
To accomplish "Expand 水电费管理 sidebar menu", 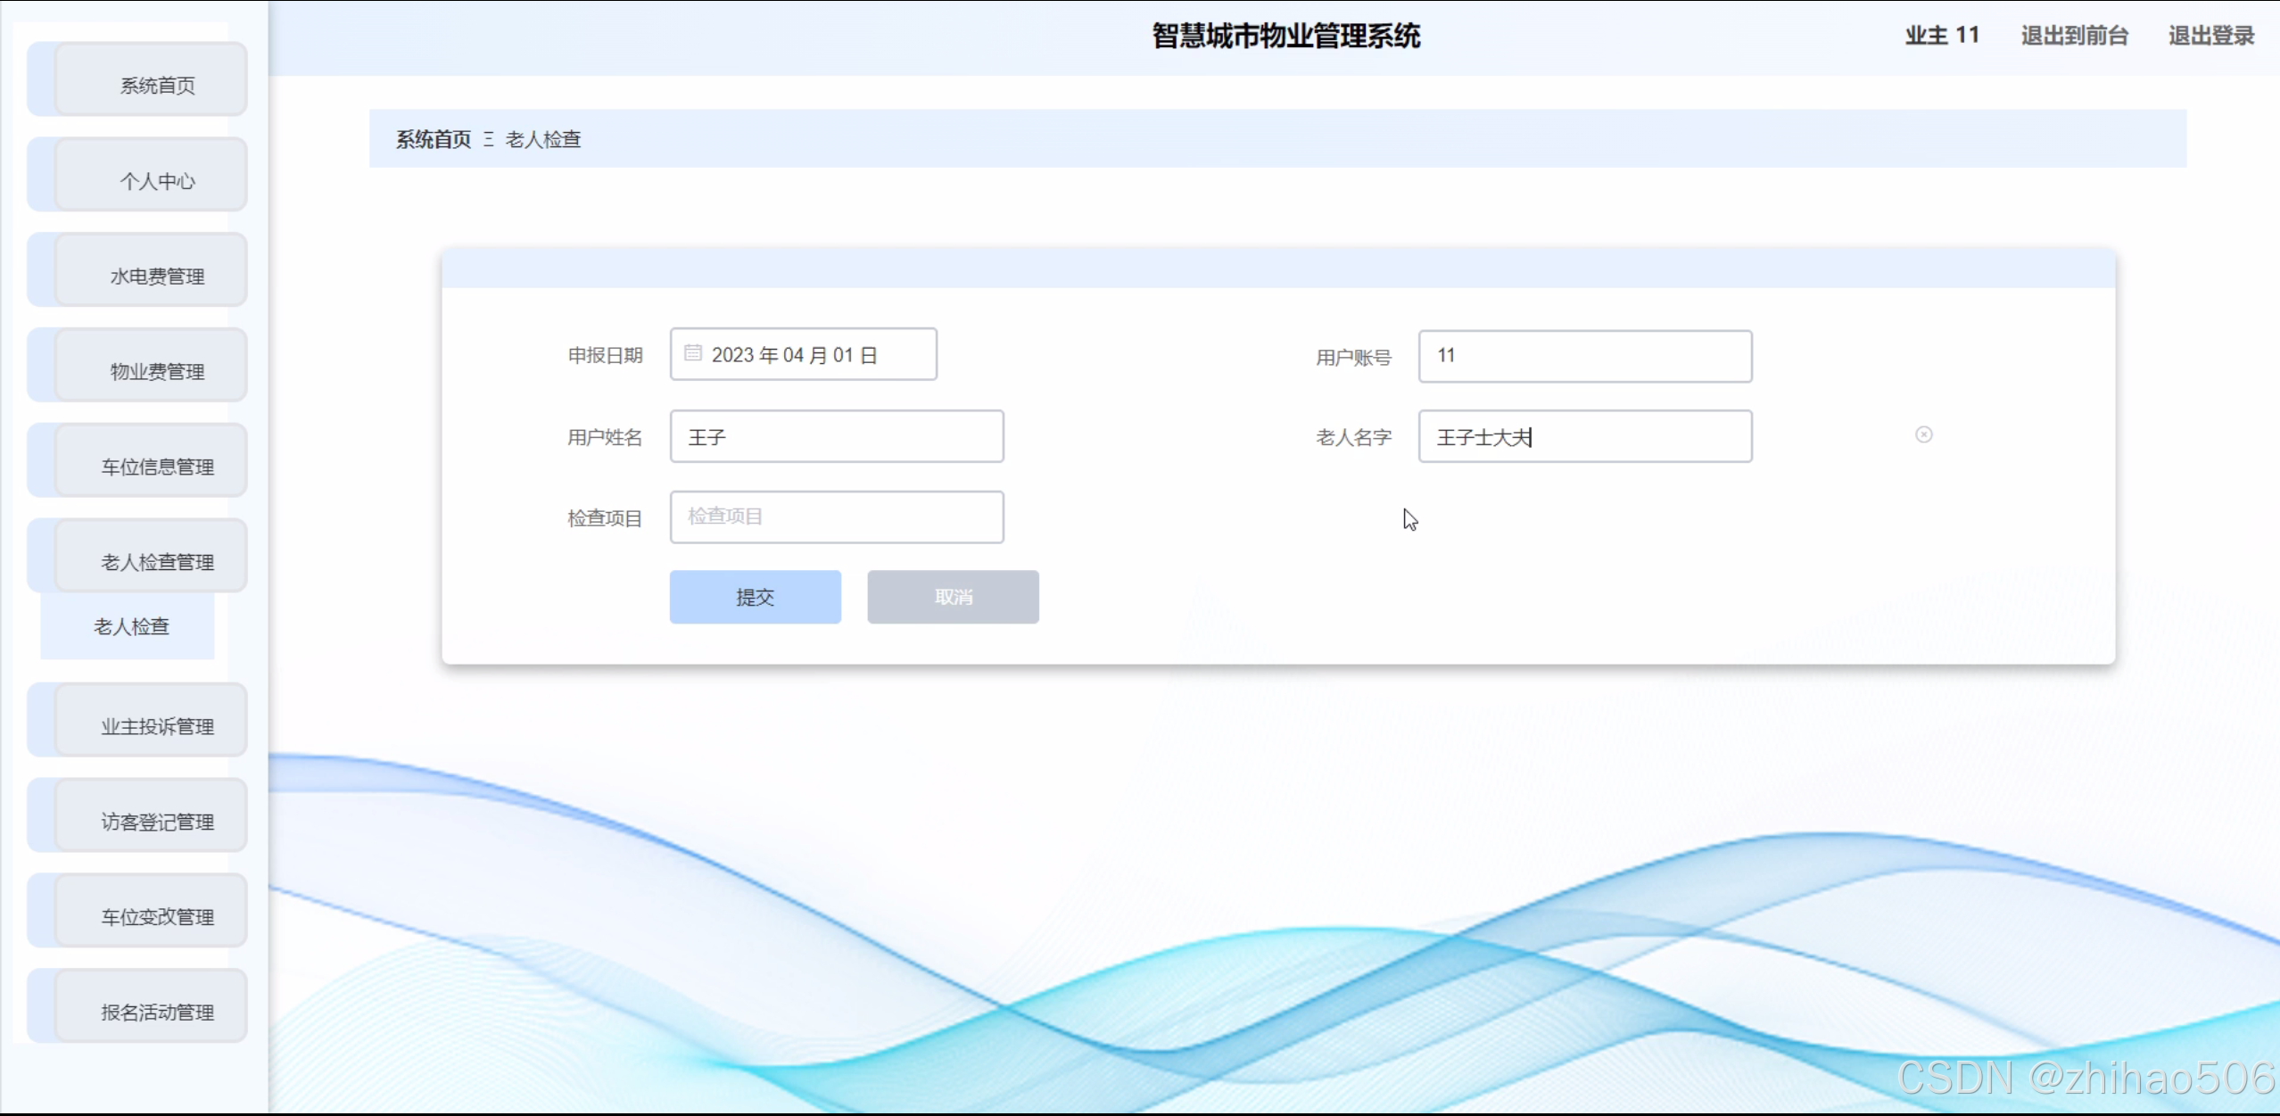I will click(x=157, y=276).
